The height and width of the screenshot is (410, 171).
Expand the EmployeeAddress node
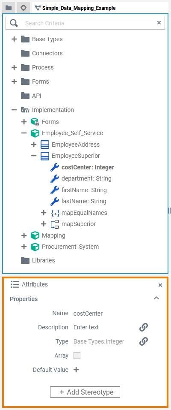tap(34, 145)
